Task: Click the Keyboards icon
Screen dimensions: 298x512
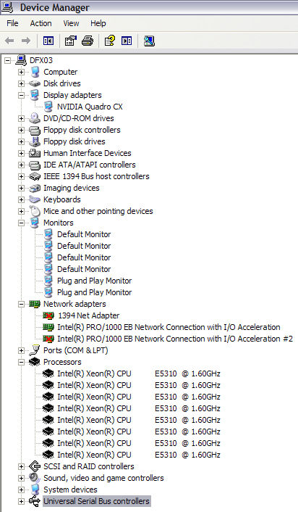Action: (35, 199)
